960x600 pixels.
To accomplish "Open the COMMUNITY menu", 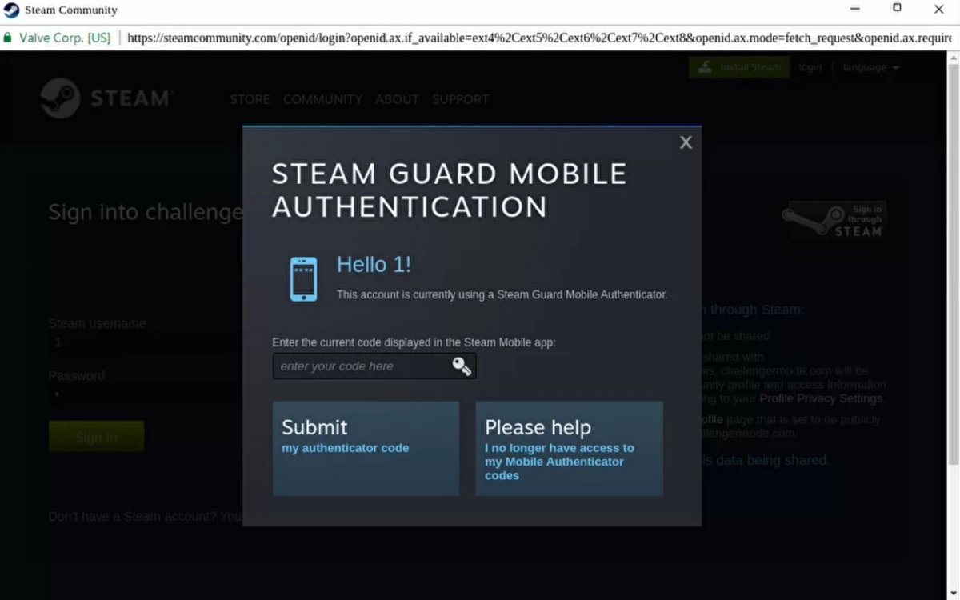I will [x=322, y=99].
